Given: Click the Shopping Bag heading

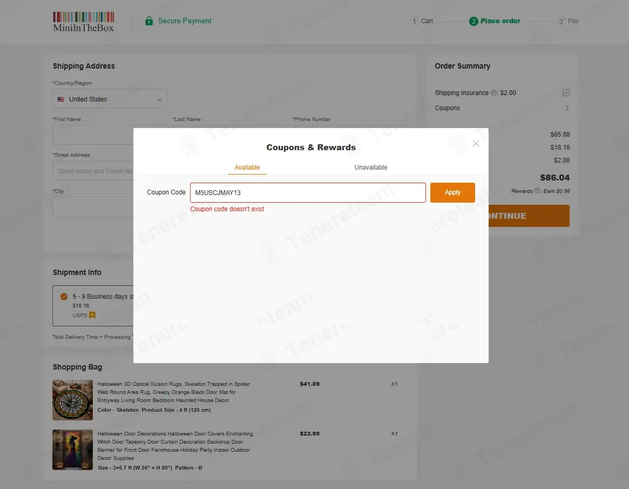Looking at the screenshot, I should [x=77, y=367].
